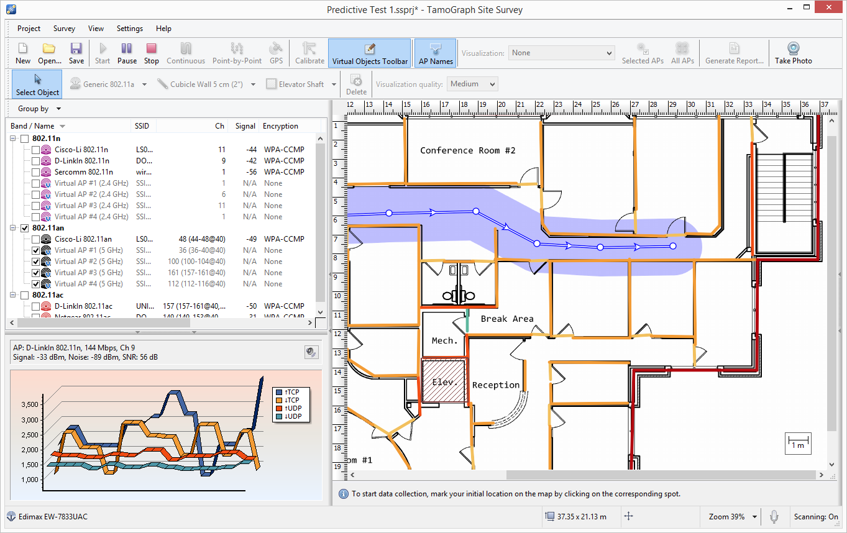Select the Elevator Shaft area tool
This screenshot has height=533, width=847.
(296, 84)
